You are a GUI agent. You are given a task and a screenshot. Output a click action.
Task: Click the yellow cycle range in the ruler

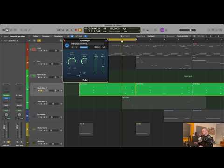point(122,40)
